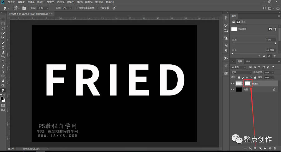Toggle the Sample All Layers checkbox
Image resolution: width=281 pixels, height=152 pixels.
77,8
